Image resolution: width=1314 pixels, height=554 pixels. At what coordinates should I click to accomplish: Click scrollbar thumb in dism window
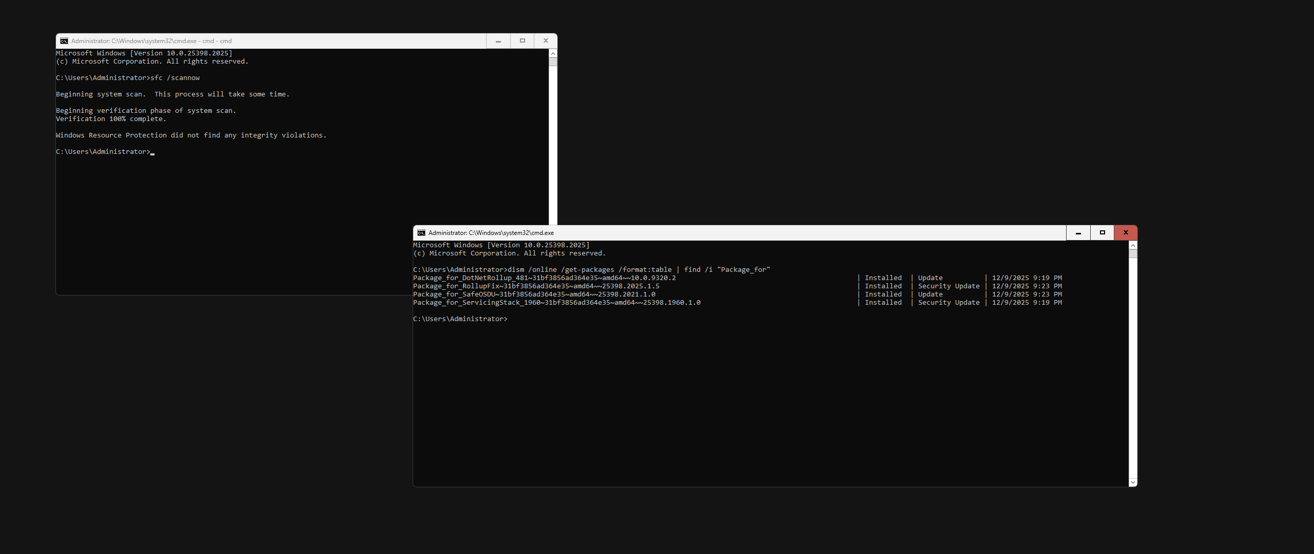pyautogui.click(x=1133, y=253)
